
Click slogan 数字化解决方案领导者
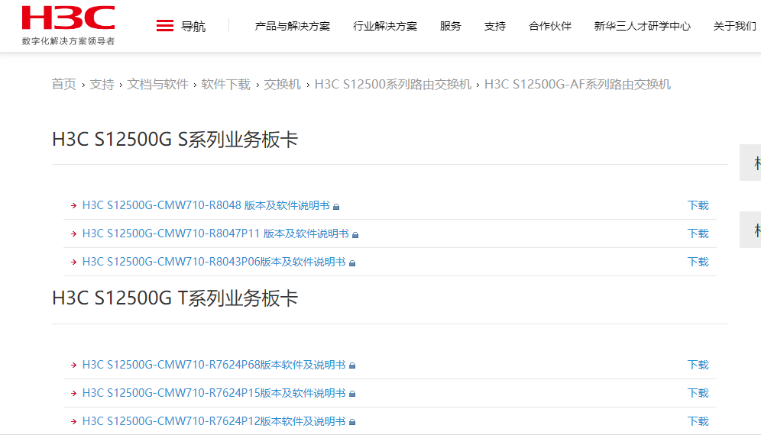[x=69, y=41]
